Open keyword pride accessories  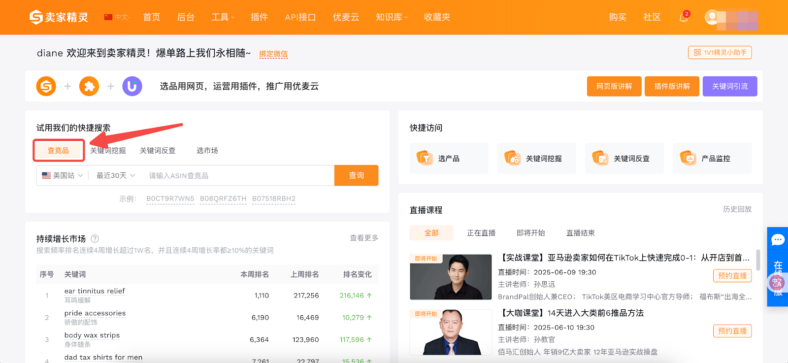pos(95,313)
